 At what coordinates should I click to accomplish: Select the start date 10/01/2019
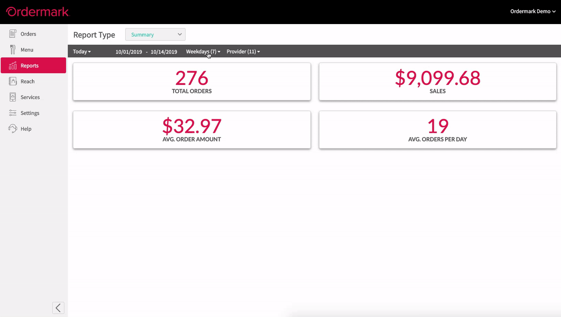click(129, 52)
